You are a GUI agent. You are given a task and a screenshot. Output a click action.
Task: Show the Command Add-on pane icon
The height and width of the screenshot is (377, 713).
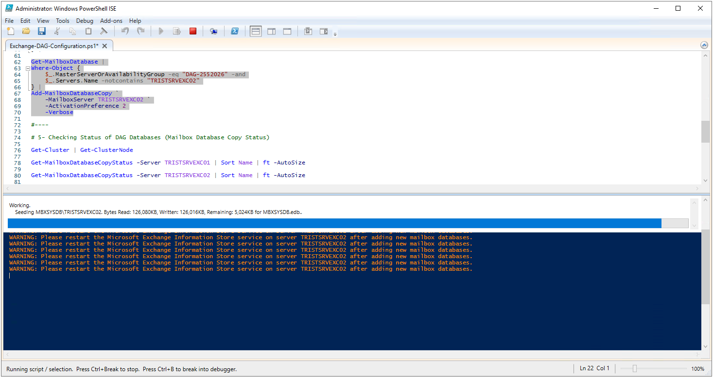pyautogui.click(x=324, y=31)
